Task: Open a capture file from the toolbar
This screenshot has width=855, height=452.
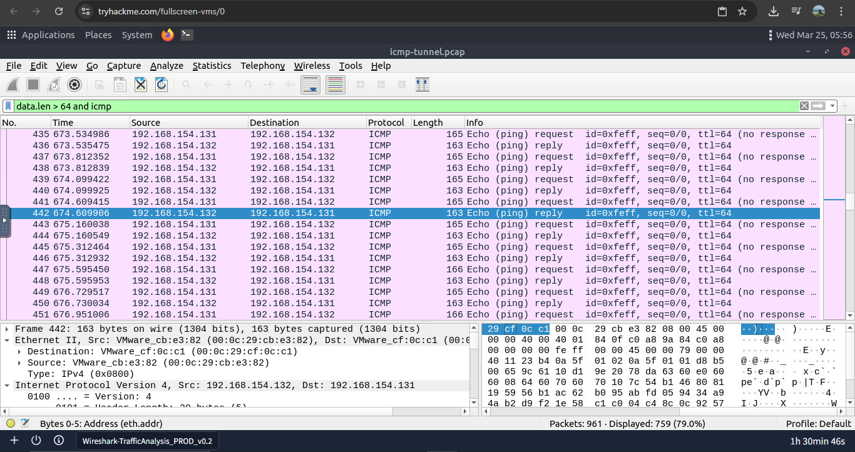Action: click(100, 85)
